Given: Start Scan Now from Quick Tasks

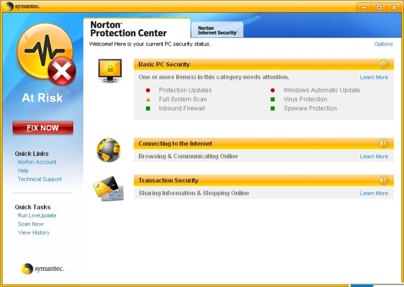Looking at the screenshot, I should [x=31, y=224].
